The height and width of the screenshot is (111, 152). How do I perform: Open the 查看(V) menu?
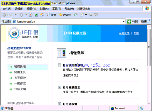coord(31,9)
